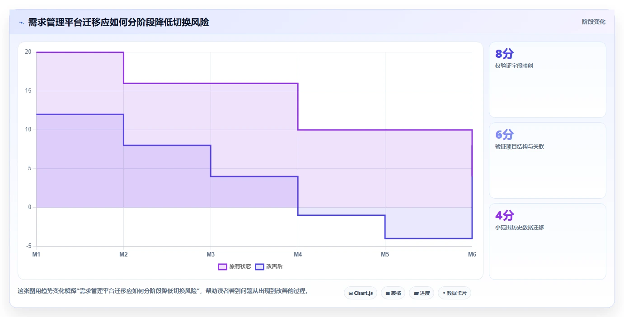Click the M4 axis label

pos(298,254)
